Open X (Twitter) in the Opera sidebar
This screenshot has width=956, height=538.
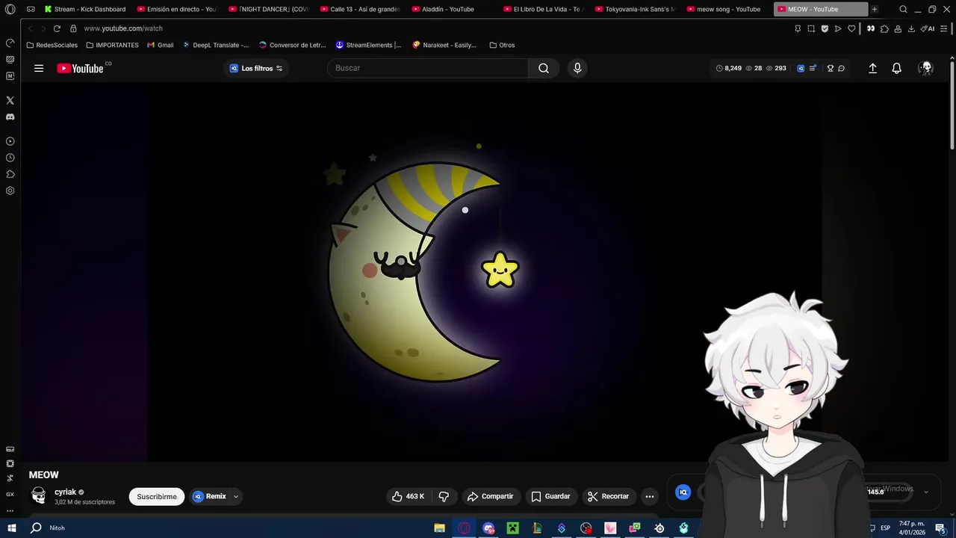coord(10,100)
